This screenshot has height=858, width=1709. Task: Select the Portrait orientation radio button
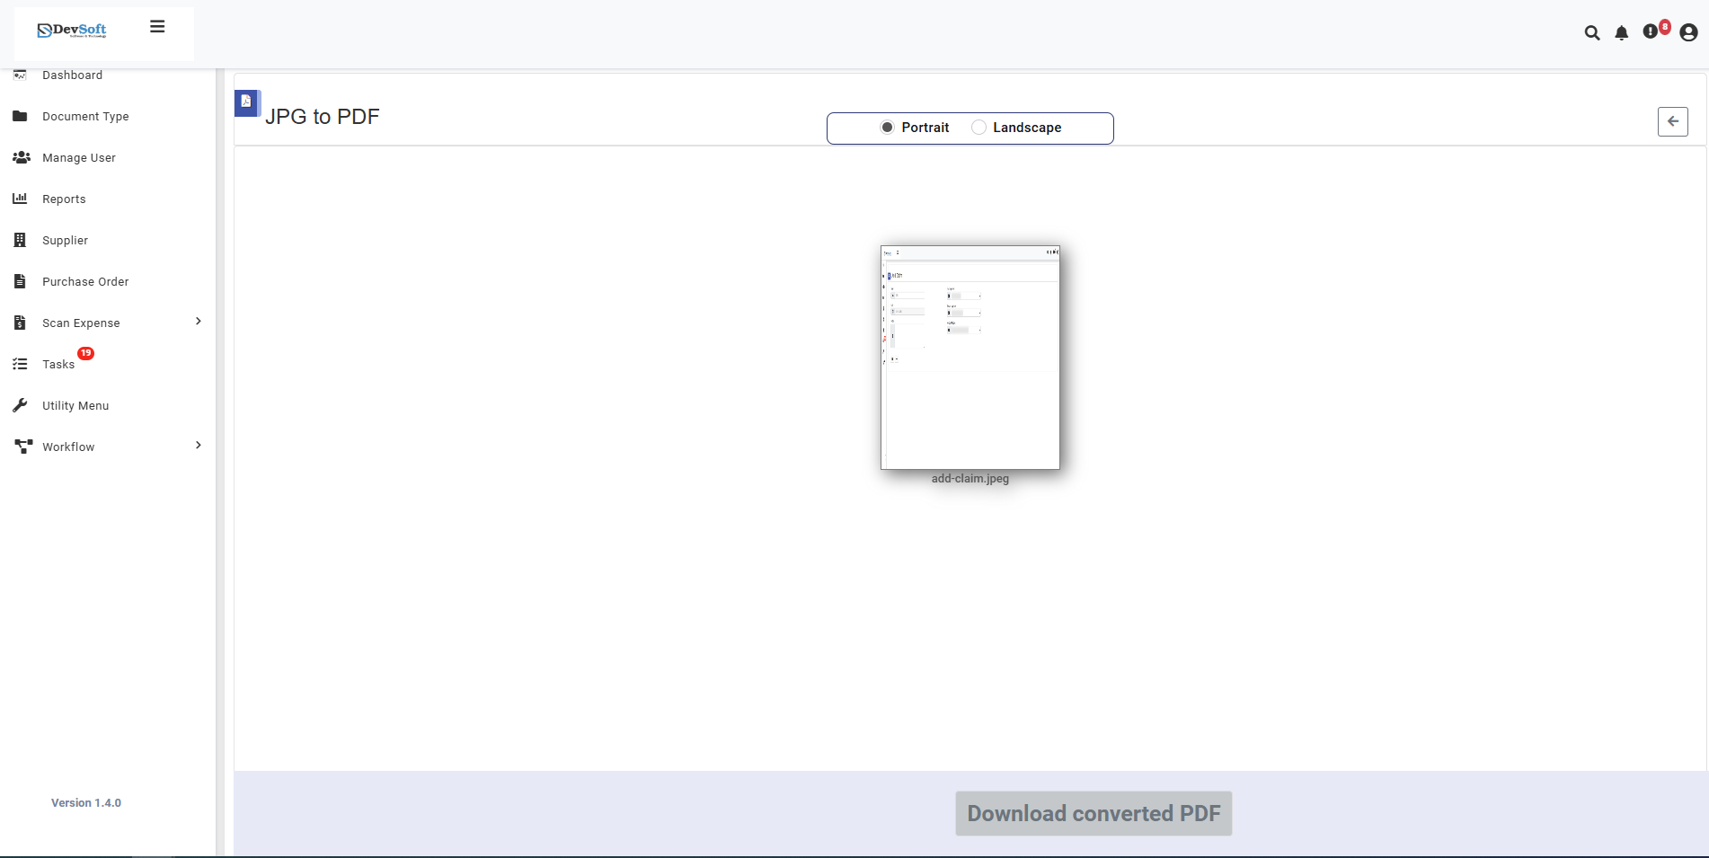(887, 128)
